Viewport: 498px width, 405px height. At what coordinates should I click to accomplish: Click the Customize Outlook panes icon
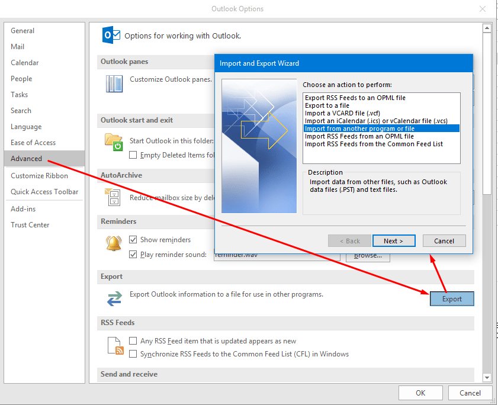(114, 83)
